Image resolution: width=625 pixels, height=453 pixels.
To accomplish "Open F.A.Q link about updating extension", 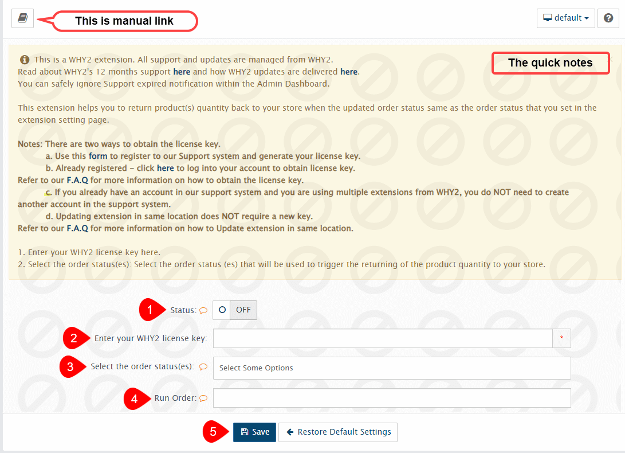I will pos(77,228).
